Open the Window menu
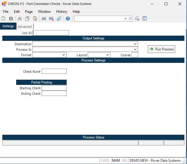 click(44, 12)
